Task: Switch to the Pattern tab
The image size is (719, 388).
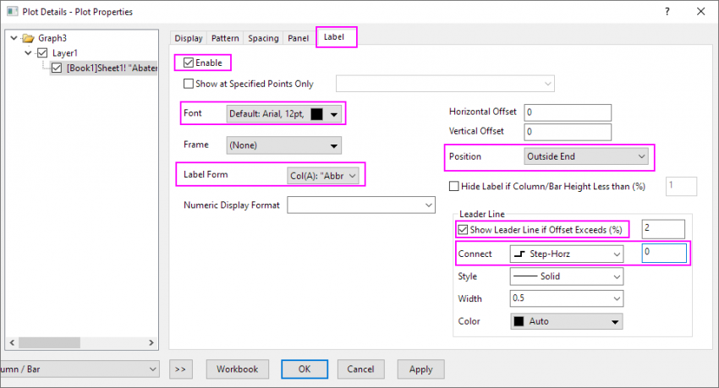Action: click(225, 38)
